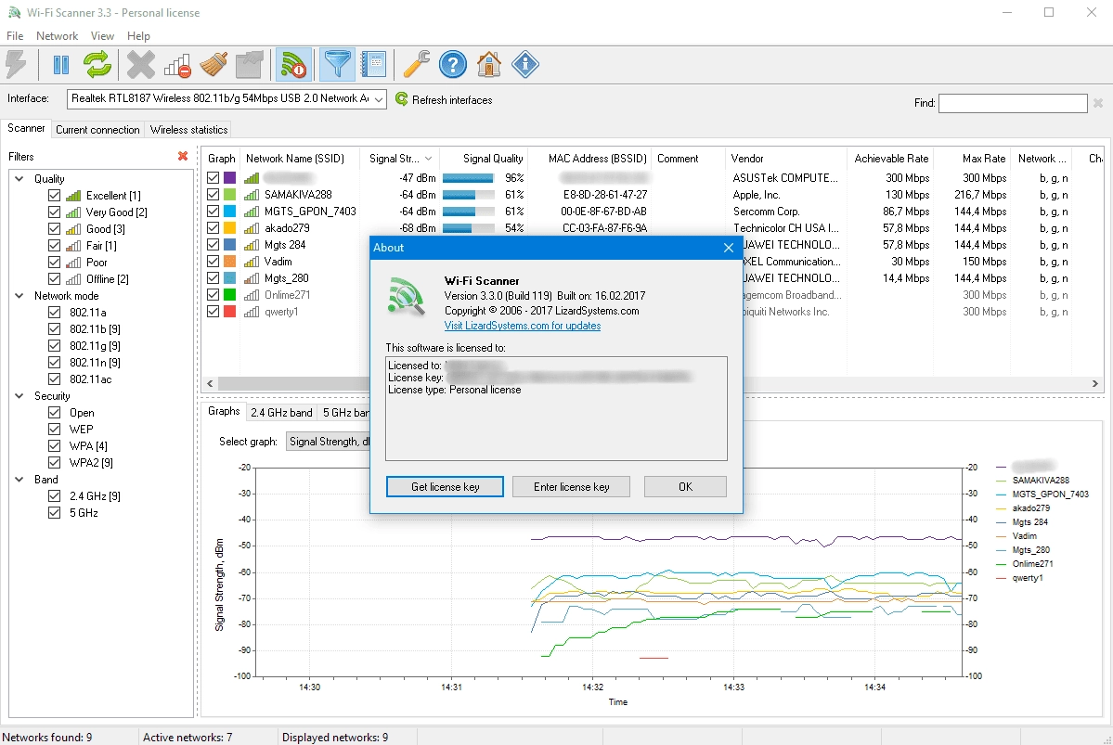
Task: Click the akado279 signal bars icon
Action: (252, 227)
